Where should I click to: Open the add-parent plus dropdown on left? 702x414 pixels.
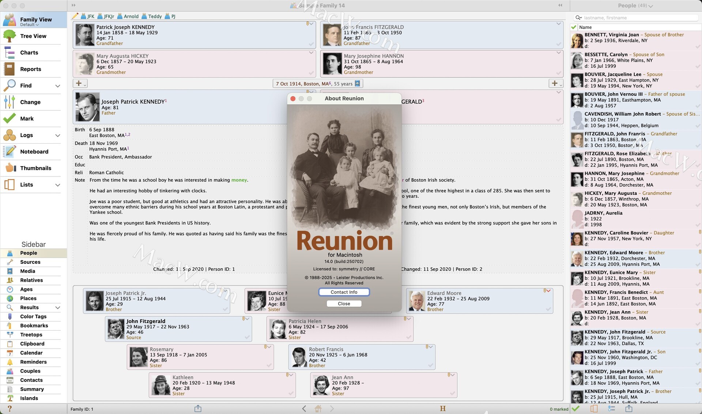[x=80, y=84]
